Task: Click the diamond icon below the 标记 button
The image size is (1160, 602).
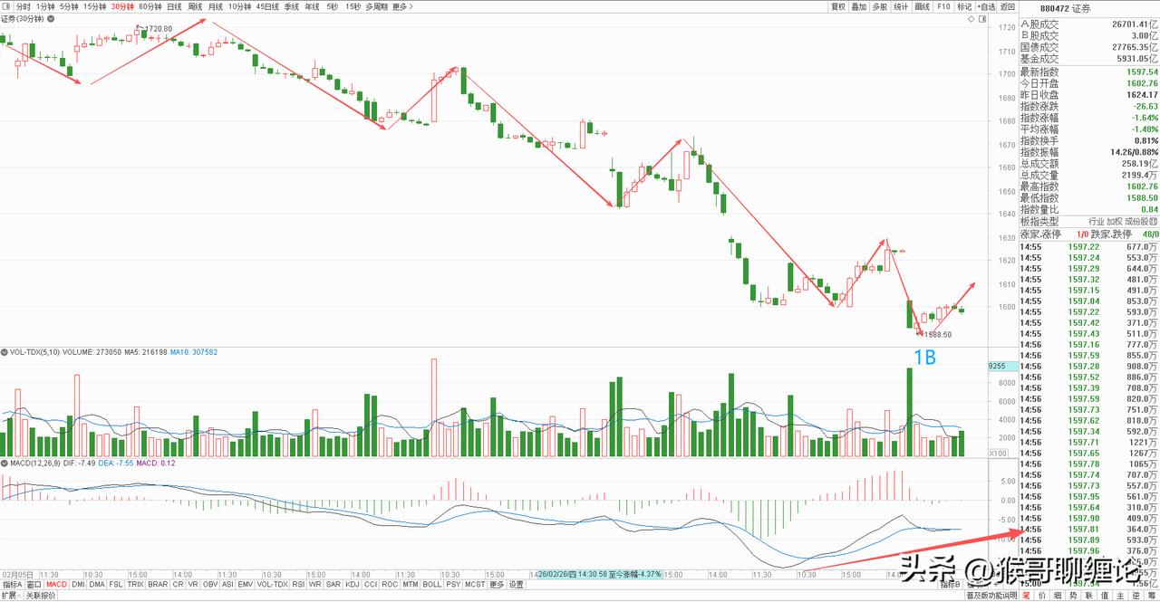Action: pos(971,19)
